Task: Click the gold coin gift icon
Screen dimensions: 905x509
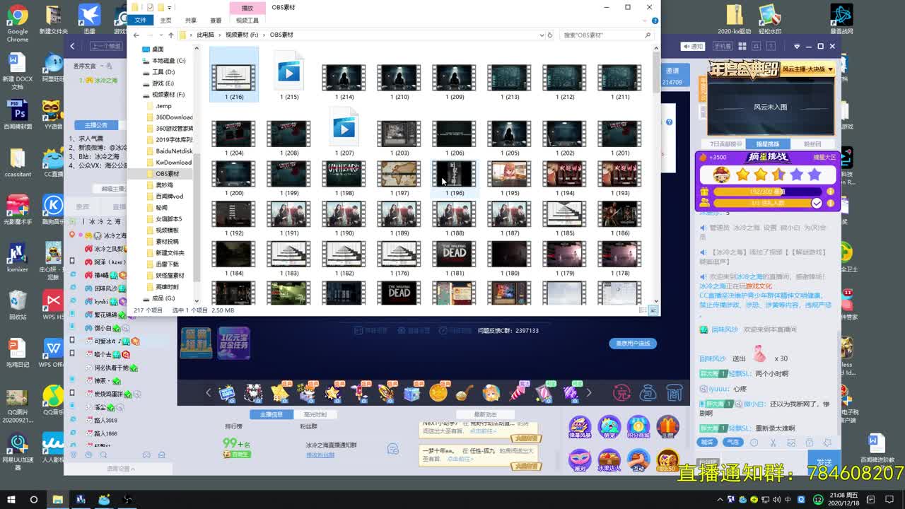Action: [x=438, y=392]
